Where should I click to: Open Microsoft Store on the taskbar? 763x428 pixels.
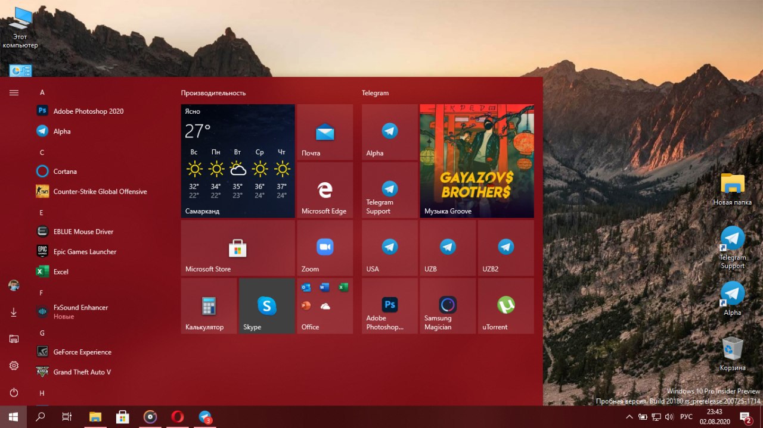[123, 417]
